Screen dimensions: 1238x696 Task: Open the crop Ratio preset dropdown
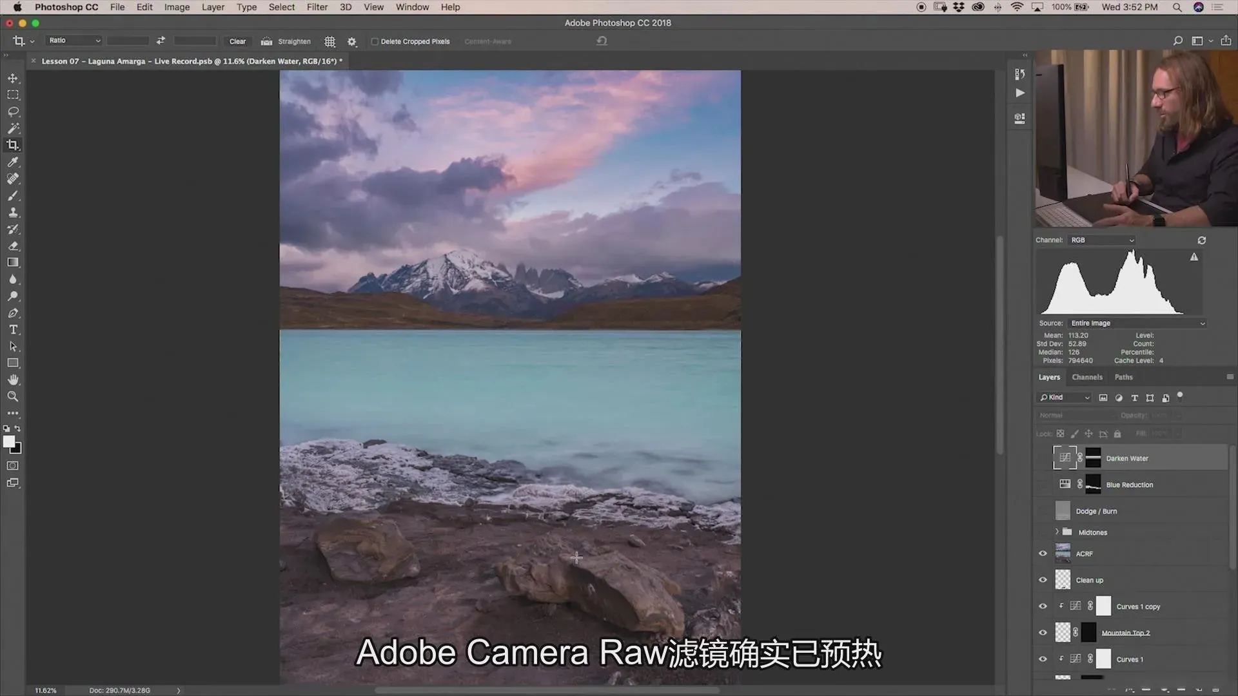(x=75, y=41)
